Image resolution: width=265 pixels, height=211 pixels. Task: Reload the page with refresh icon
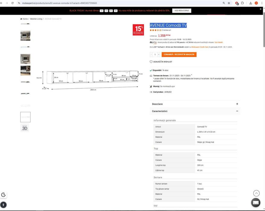coord(12,3)
